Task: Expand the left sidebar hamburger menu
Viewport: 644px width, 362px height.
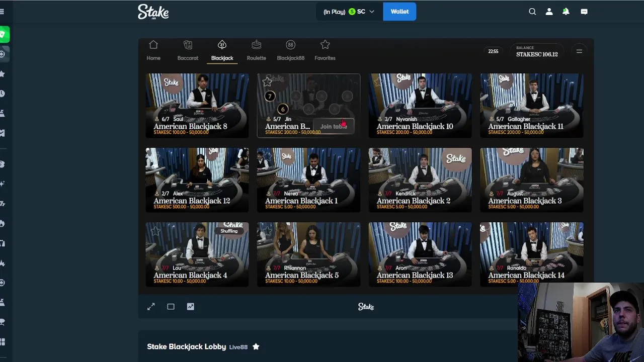Action: point(2,12)
